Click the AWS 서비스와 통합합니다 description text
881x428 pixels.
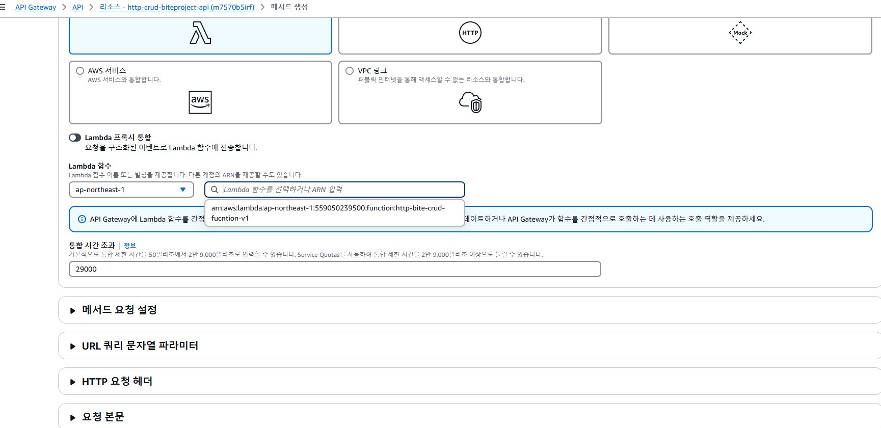(124, 80)
